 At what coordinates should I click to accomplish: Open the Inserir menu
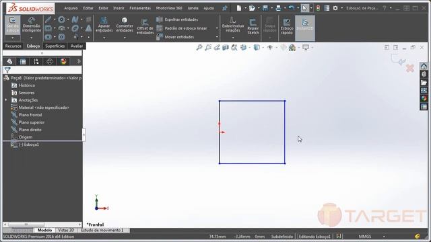point(119,8)
